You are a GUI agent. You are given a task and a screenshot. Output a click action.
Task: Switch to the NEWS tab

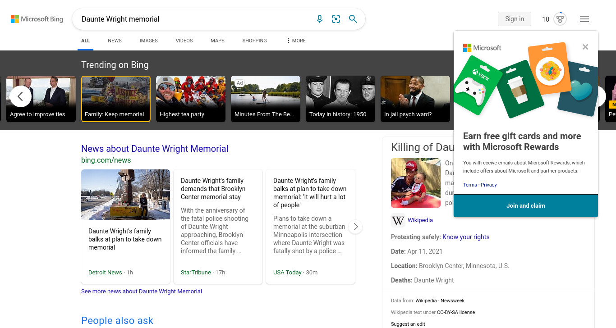pos(115,41)
